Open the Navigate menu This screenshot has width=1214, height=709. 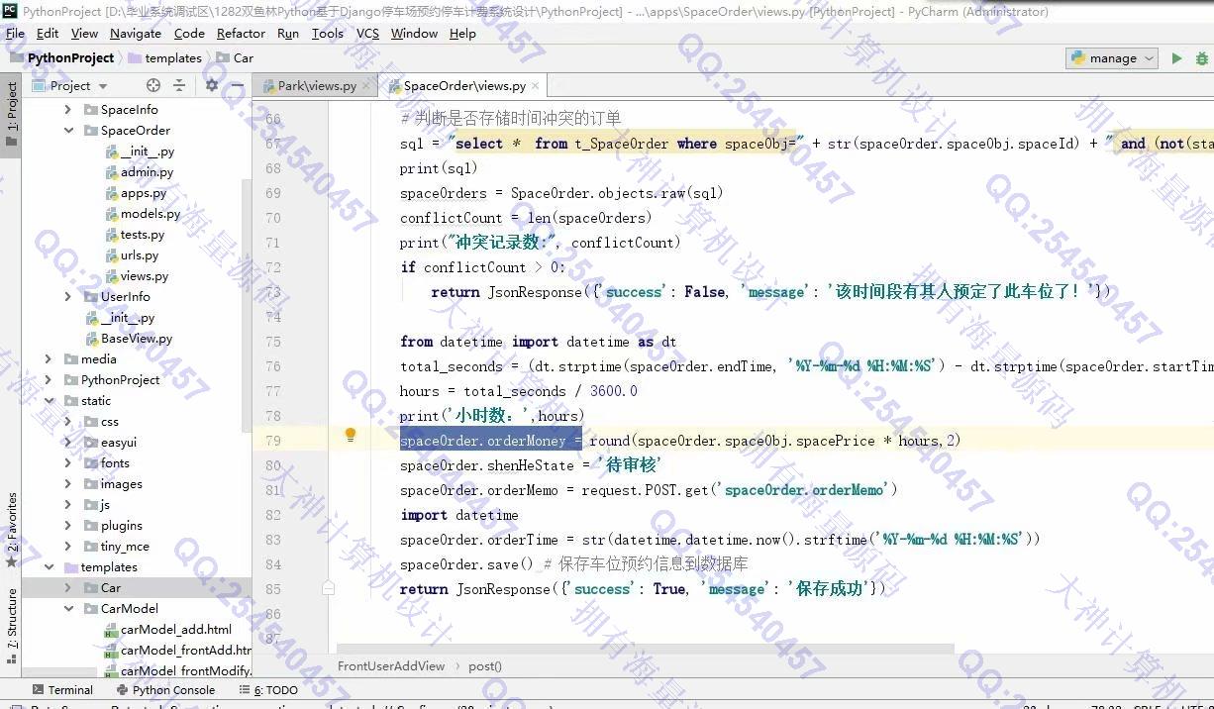point(136,33)
